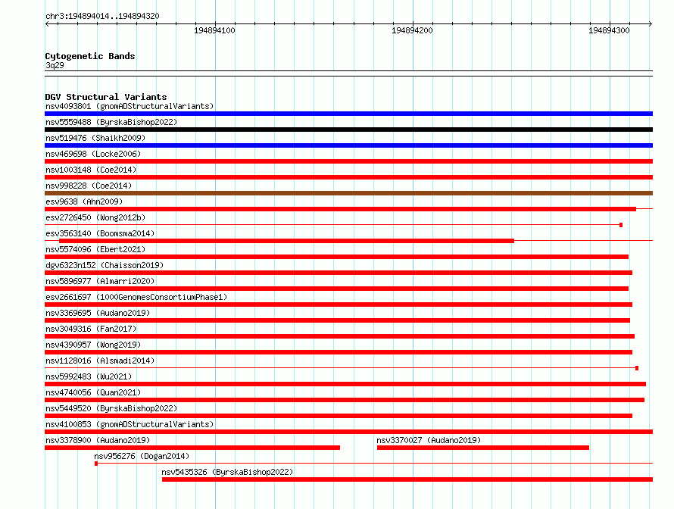The width and height of the screenshot is (674, 509).
Task: Open variant nsv1003148 (Coe2014)
Action: [x=91, y=170]
